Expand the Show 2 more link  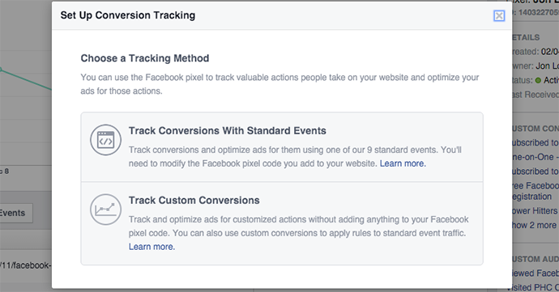[535, 225]
